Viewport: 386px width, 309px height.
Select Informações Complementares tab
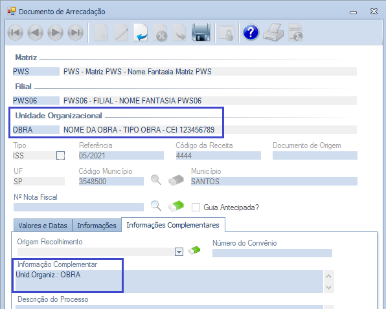pyautogui.click(x=173, y=225)
